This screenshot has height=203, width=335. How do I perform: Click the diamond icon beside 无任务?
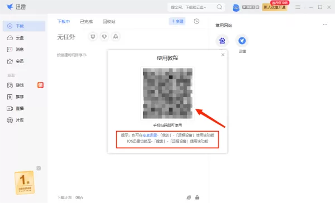coord(104,37)
